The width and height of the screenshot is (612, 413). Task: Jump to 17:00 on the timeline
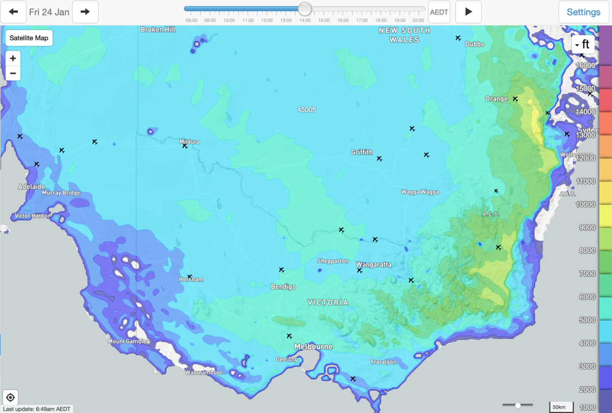[362, 20]
